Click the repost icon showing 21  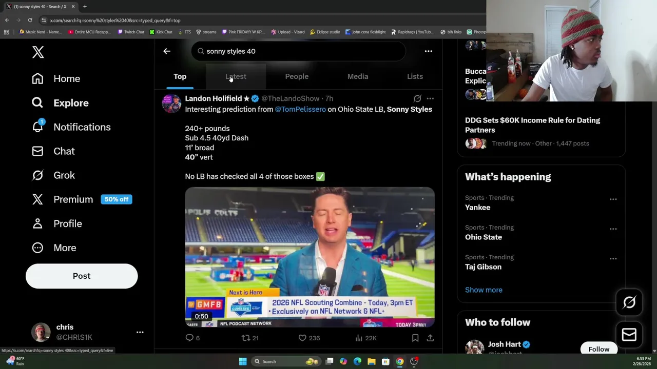(246, 338)
